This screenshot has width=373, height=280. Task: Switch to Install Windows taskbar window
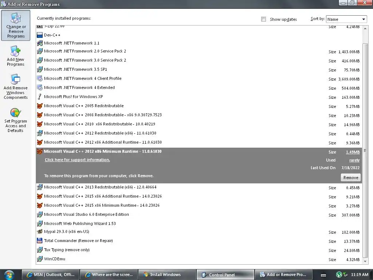click(x=167, y=275)
